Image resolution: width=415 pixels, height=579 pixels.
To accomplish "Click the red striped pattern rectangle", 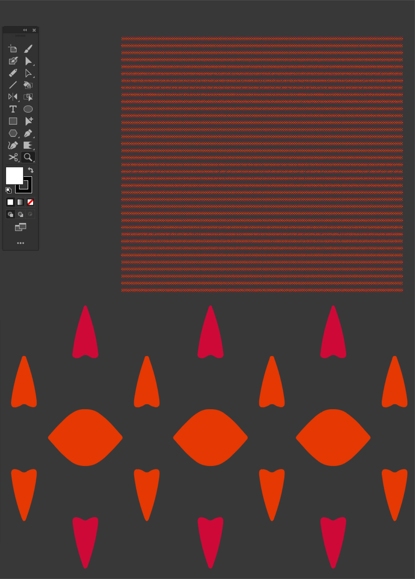I will pos(262,164).
